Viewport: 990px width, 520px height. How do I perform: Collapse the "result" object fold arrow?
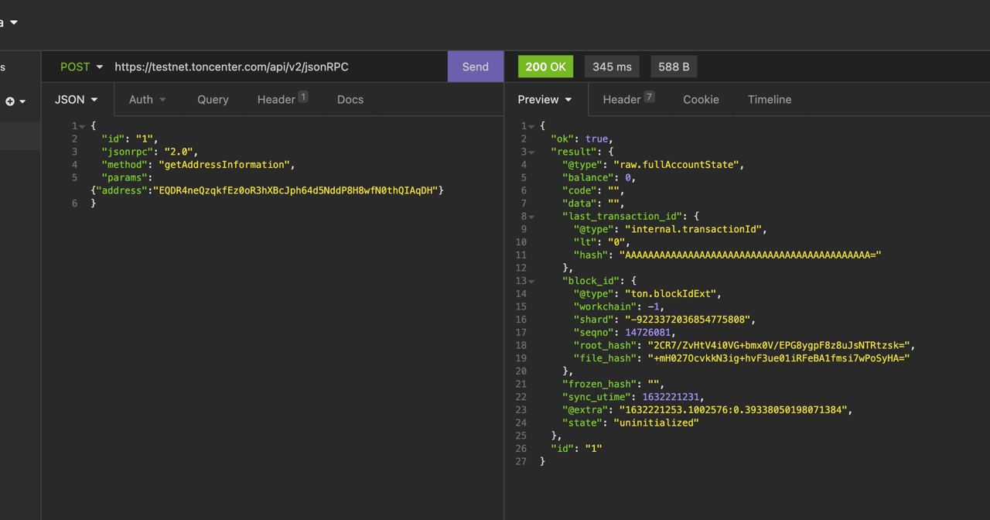[531, 152]
